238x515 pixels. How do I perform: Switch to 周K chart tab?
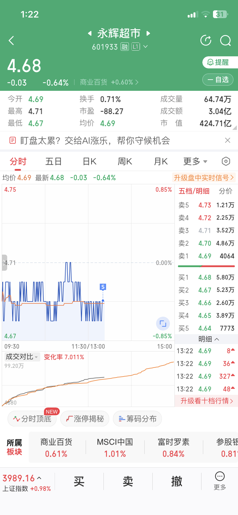tap(125, 162)
